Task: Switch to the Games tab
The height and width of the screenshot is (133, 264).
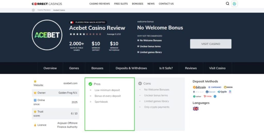Action: (74, 68)
